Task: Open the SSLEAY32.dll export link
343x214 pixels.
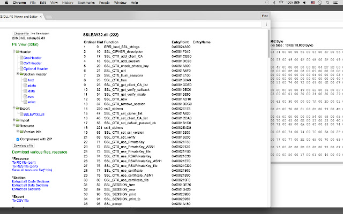Action: click(x=34, y=114)
